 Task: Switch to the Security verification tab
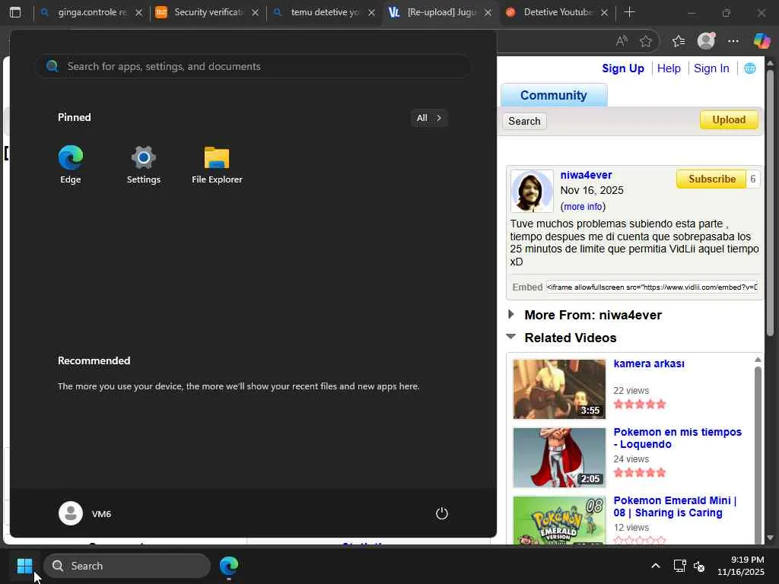[208, 12]
